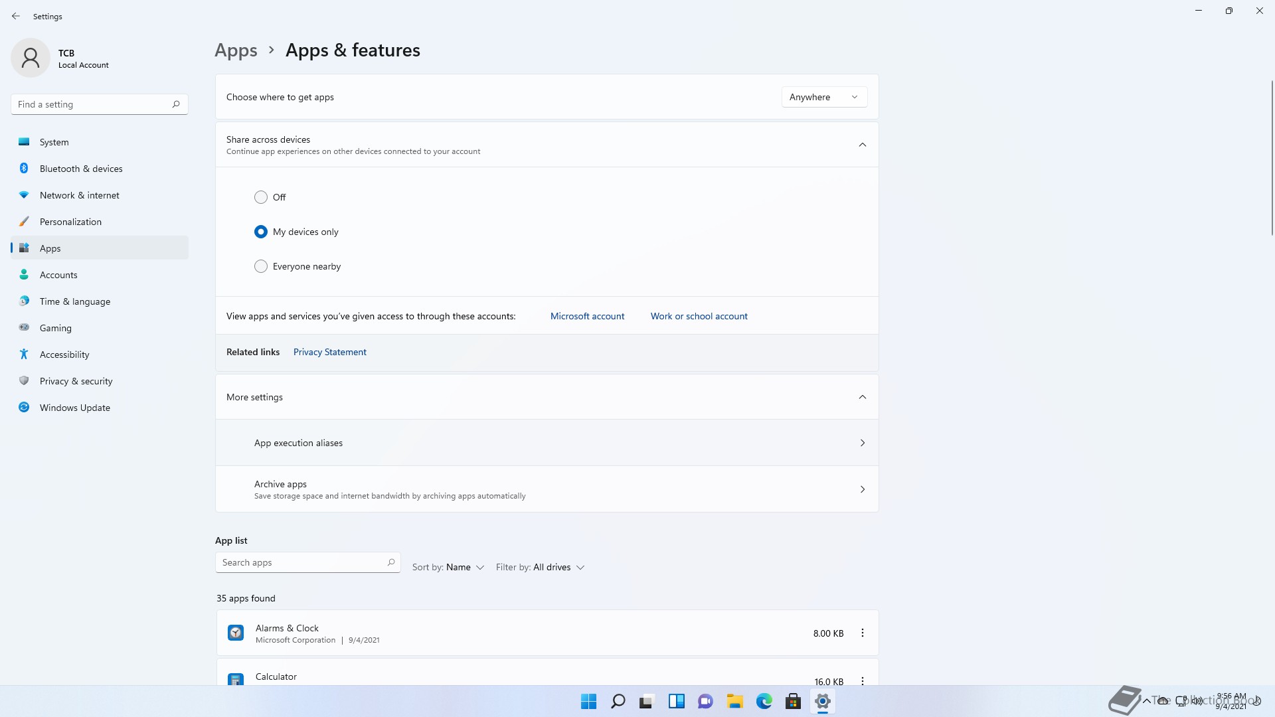
Task: Open Widgets from the taskbar
Action: pos(676,702)
